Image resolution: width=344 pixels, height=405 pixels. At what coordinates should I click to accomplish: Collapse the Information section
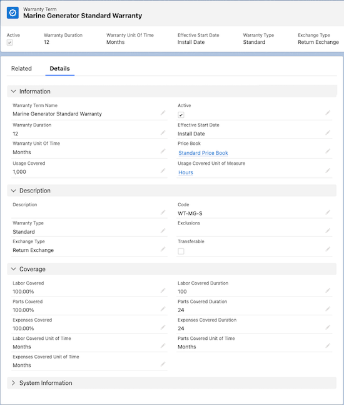[14, 91]
